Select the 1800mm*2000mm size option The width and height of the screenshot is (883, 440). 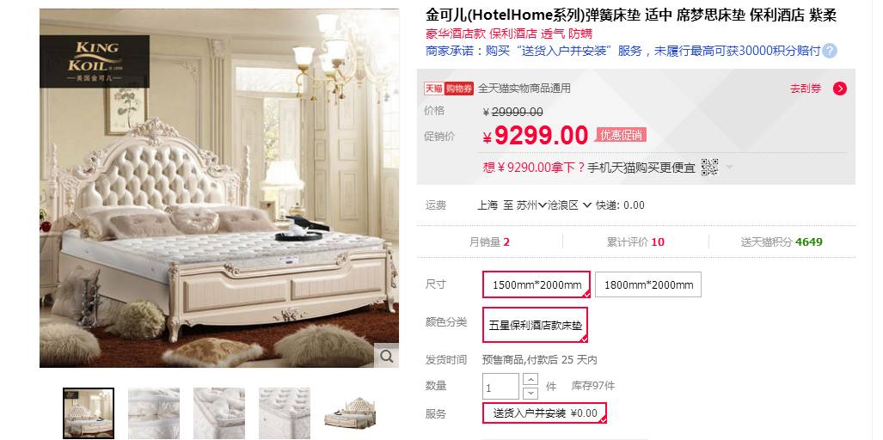[648, 284]
